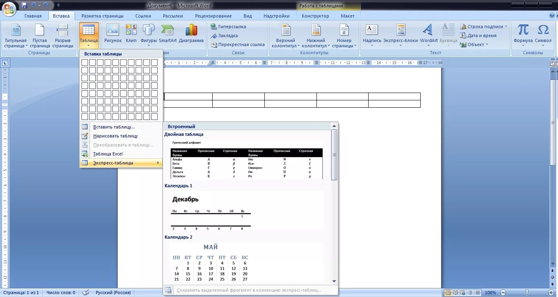Open the Верхний колонтитул header dropdown
Viewport: 558px width, 297px height.
(286, 36)
